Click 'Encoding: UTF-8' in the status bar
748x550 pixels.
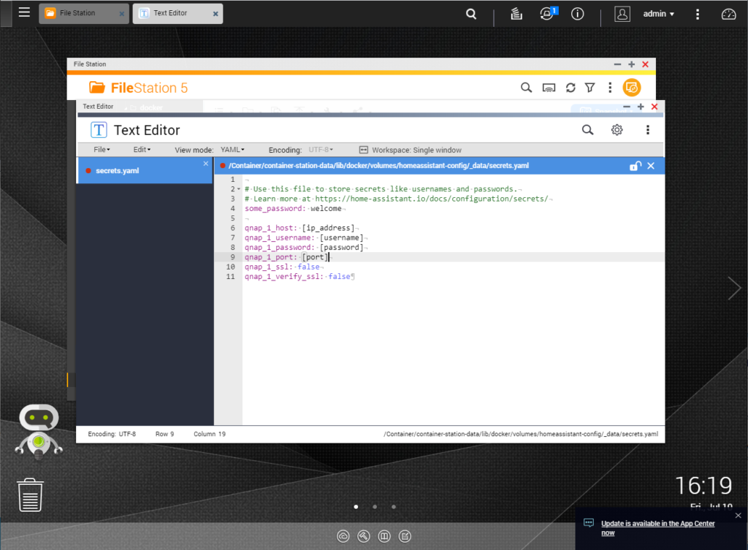[x=112, y=434]
